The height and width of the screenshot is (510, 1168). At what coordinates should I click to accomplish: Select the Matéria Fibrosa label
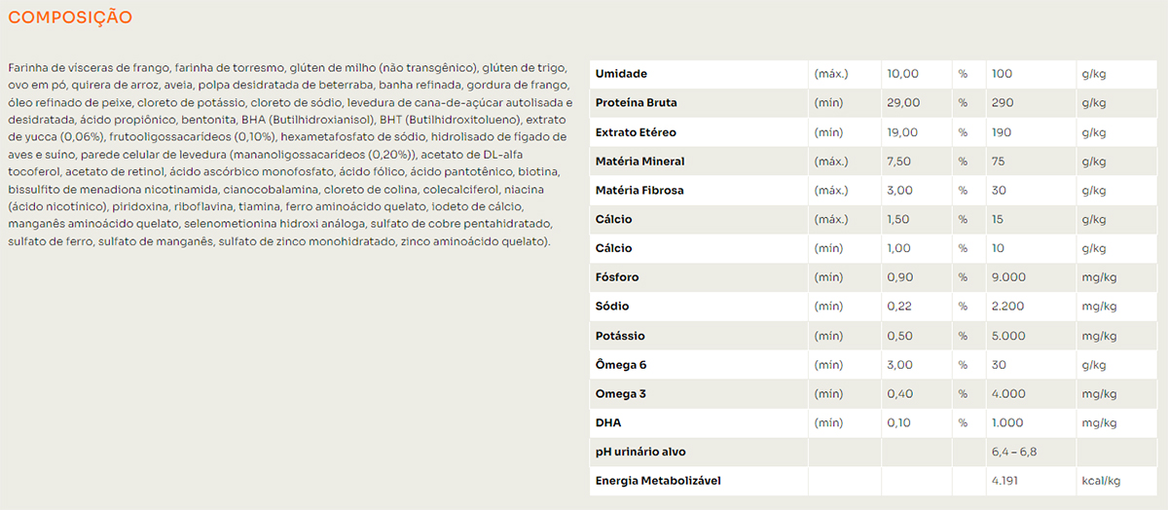pyautogui.click(x=639, y=191)
